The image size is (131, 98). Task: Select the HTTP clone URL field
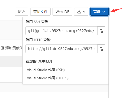pyautogui.click(x=61, y=49)
